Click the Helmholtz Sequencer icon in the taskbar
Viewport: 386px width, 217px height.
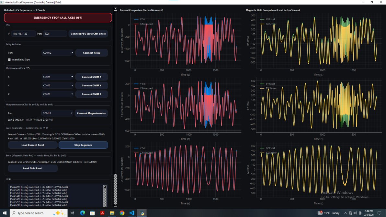pyautogui.click(x=142, y=213)
